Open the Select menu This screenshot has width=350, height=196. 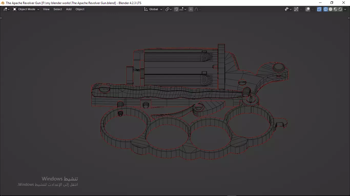58,9
